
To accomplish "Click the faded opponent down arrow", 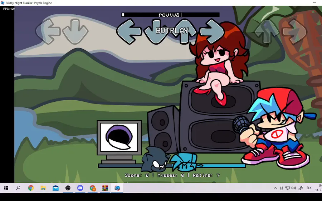I will 75,31.
